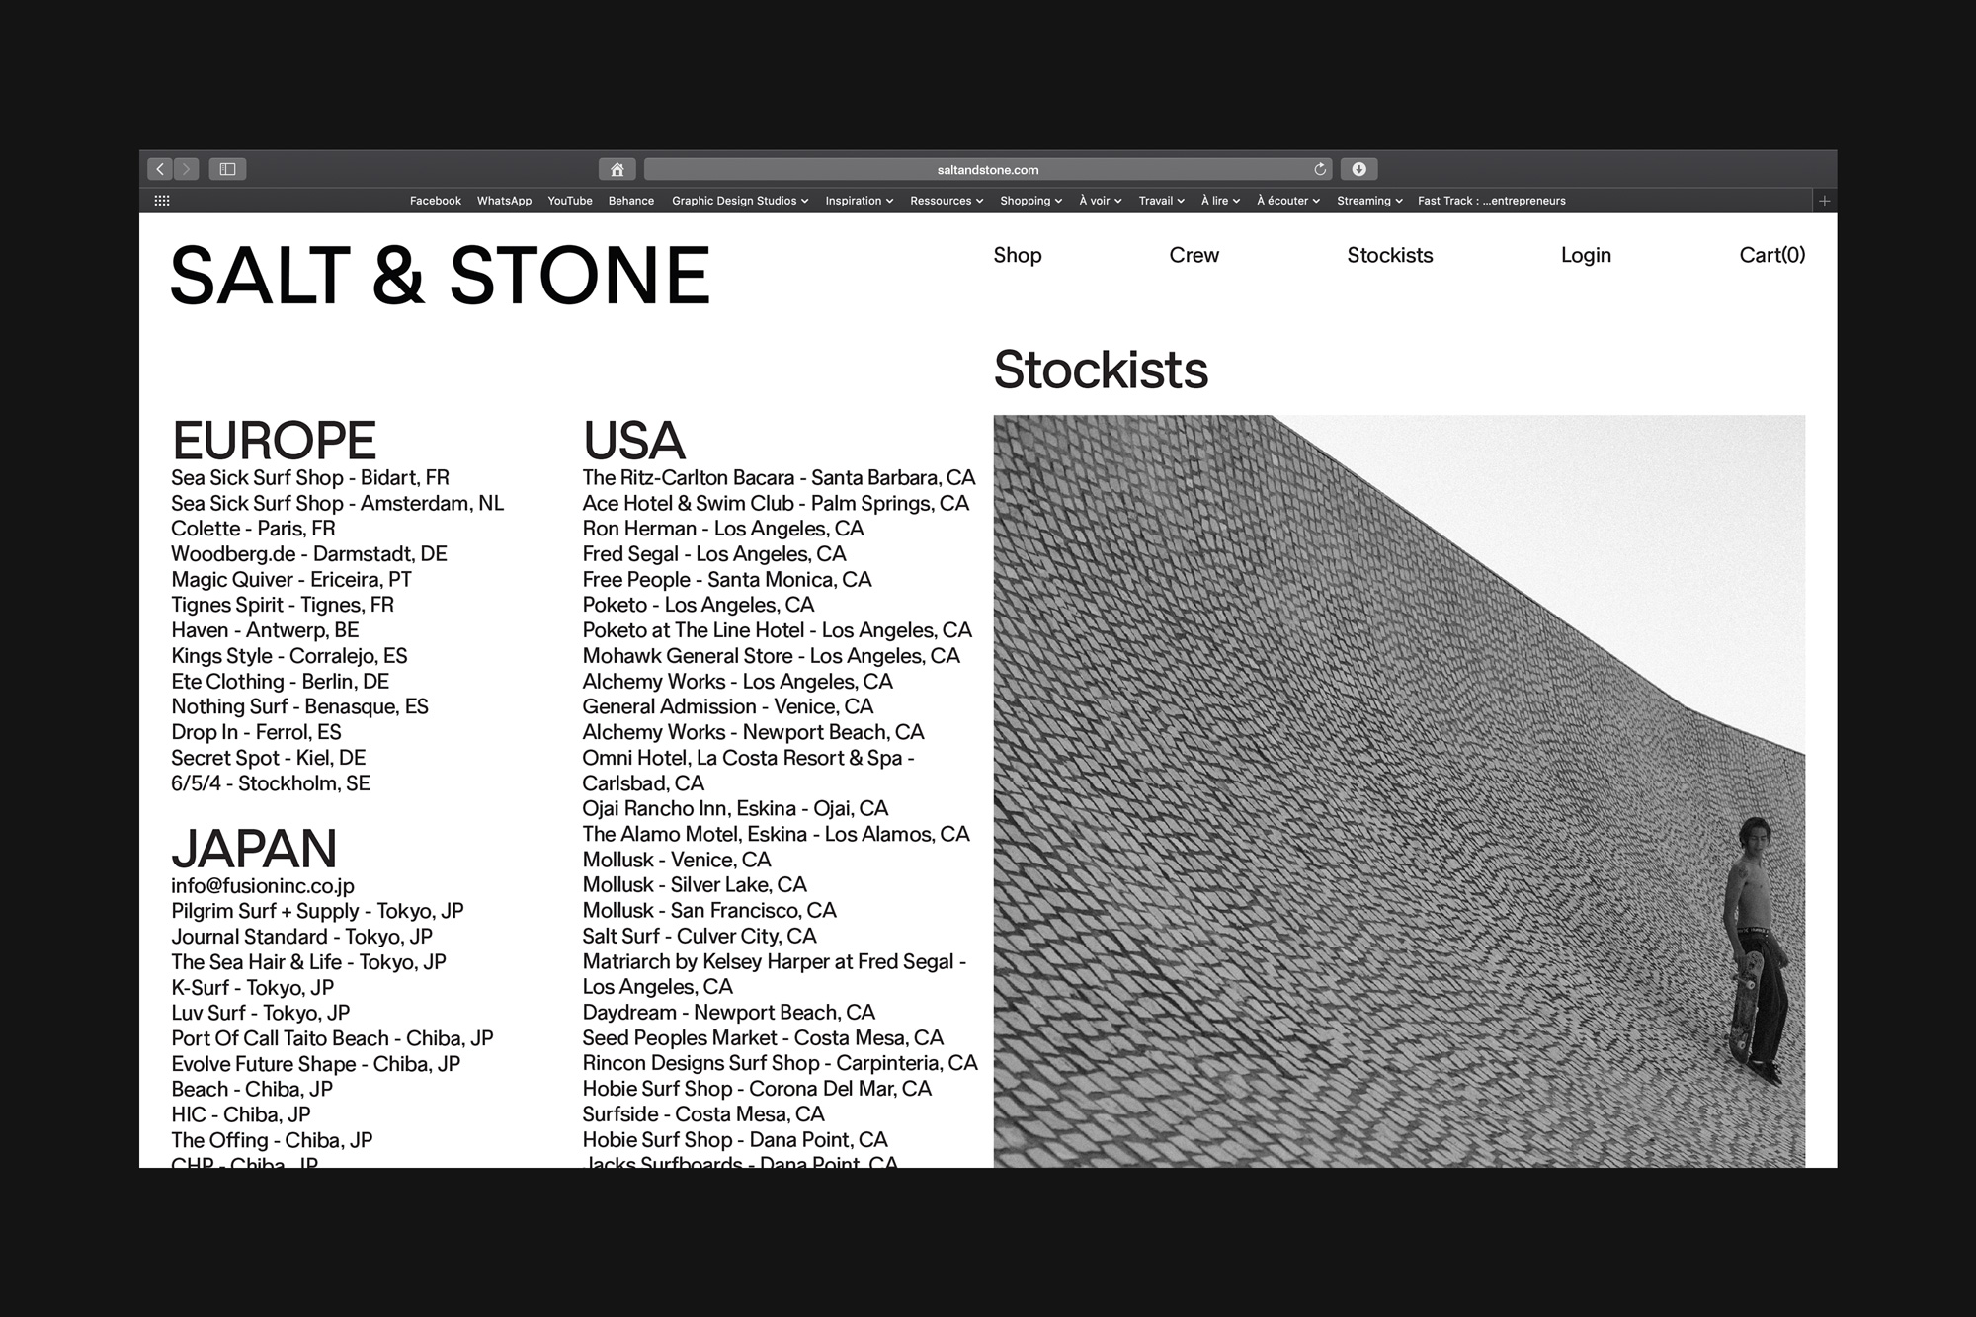
Task: Open the Streaming bookmarks dropdown
Action: tap(1368, 201)
